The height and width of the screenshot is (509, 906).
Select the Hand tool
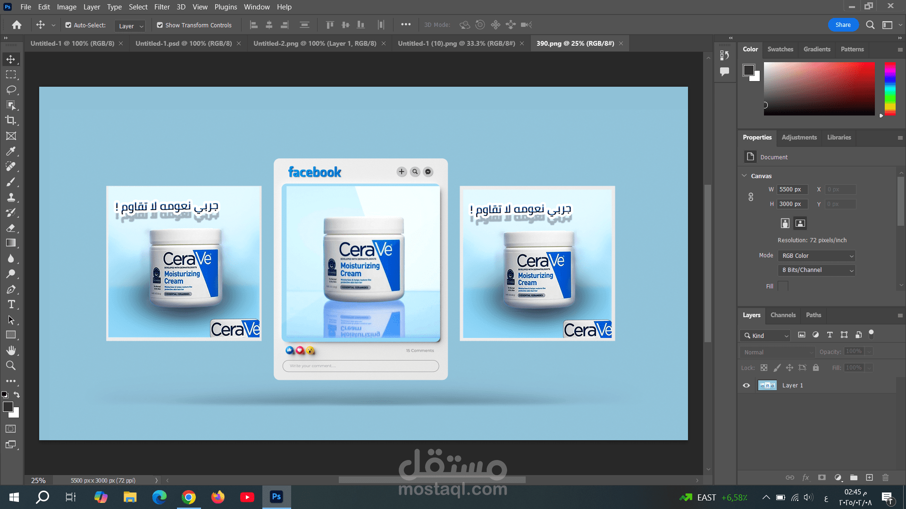coord(11,350)
